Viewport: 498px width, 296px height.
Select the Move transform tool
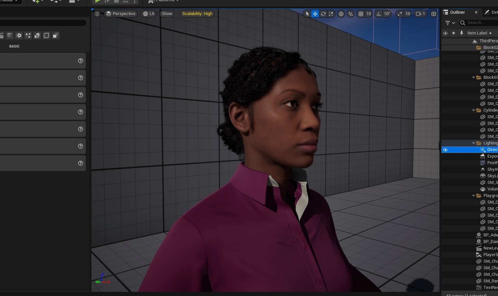pos(315,14)
